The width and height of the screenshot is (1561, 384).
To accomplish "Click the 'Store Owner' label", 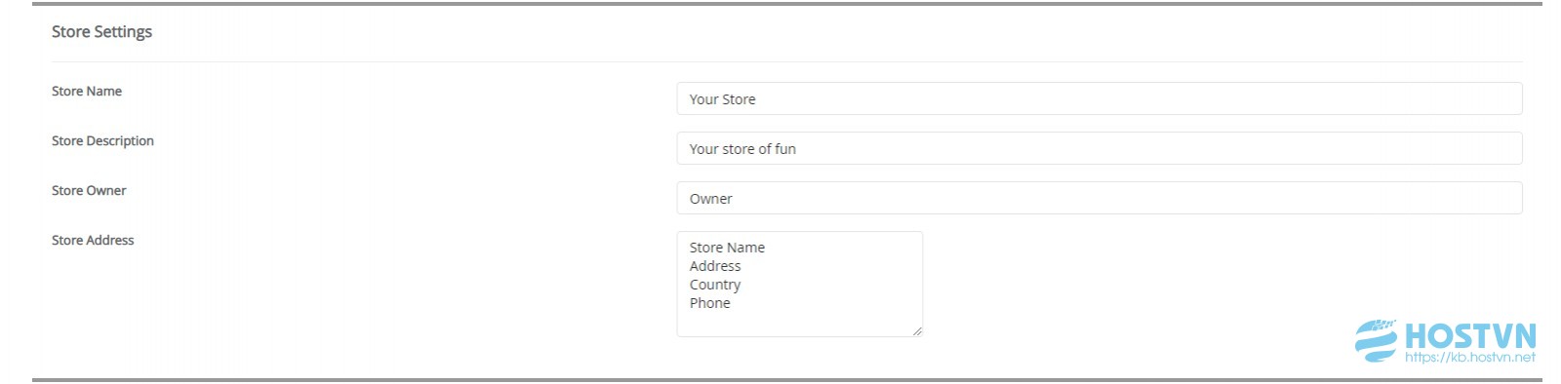I will 89,190.
